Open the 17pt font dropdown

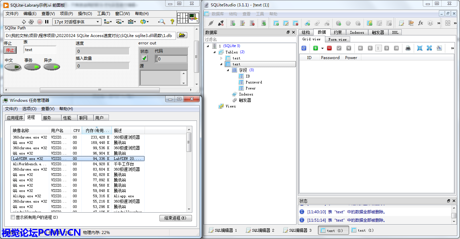77,22
